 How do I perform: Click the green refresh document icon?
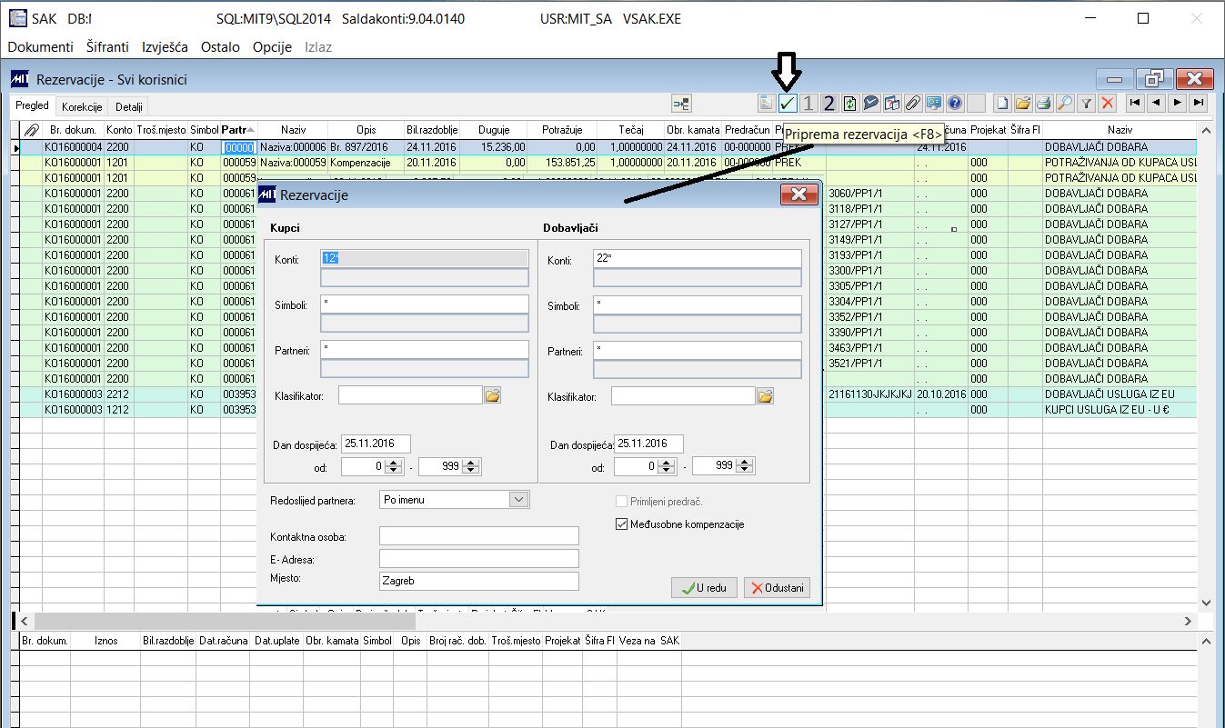pos(849,103)
